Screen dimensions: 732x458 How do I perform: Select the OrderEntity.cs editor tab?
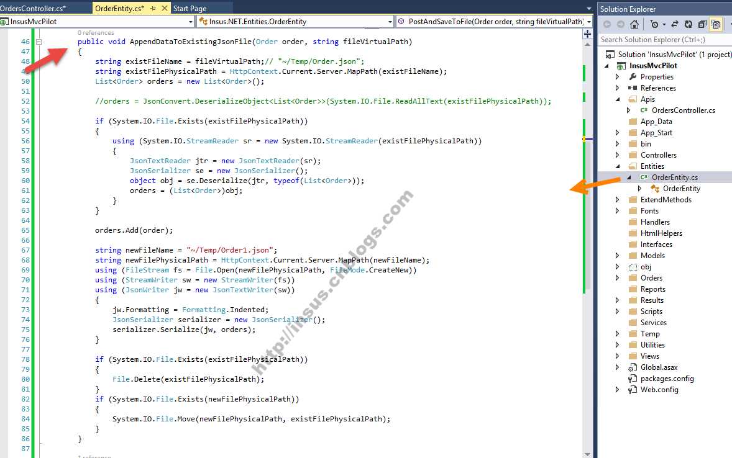point(119,9)
